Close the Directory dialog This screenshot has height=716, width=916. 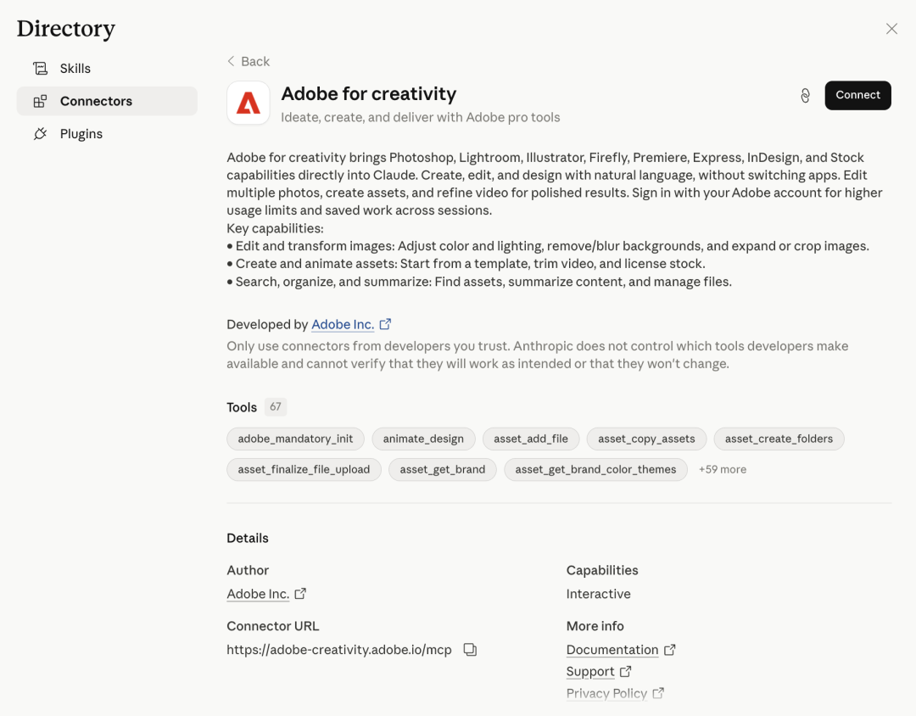tap(891, 29)
